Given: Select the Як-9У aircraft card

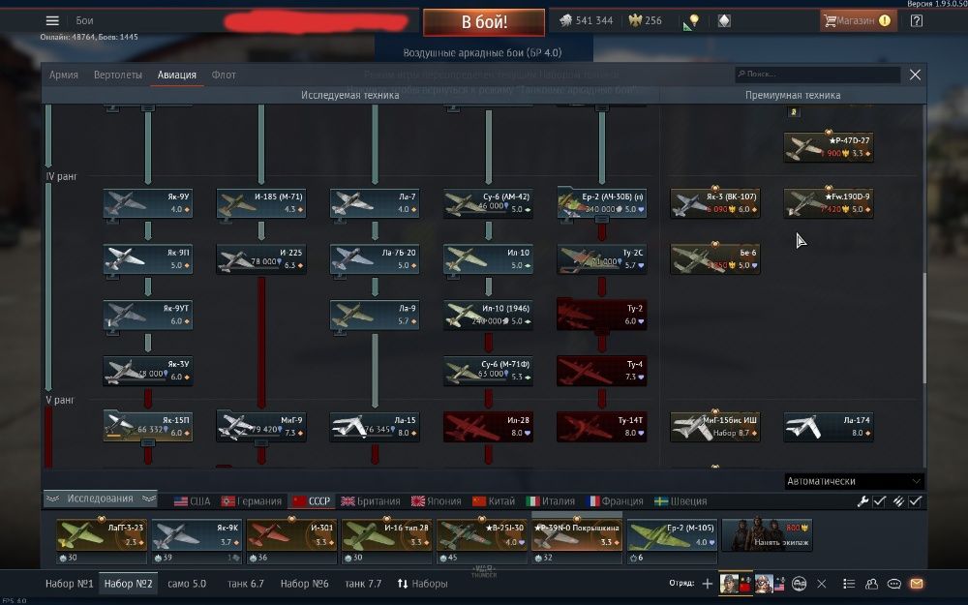Looking at the screenshot, I should (147, 203).
